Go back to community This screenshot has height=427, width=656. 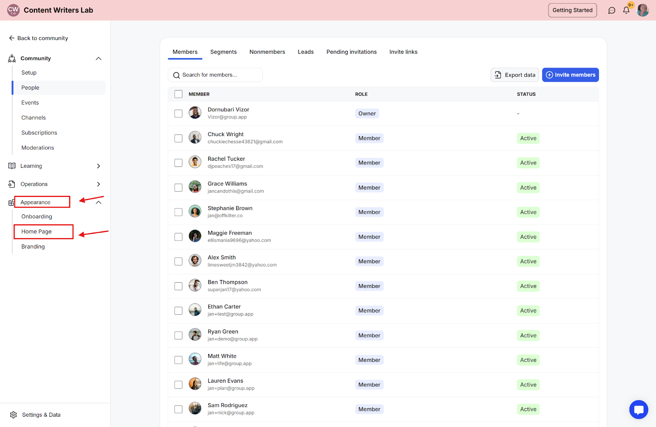[39, 38]
